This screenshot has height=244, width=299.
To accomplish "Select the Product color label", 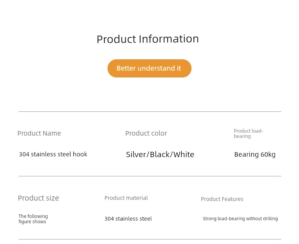I will 146,133.
